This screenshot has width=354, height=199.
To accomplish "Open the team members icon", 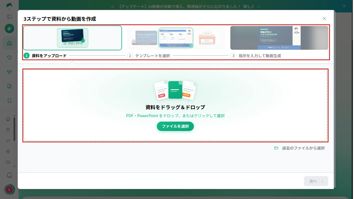I will tap(9, 72).
